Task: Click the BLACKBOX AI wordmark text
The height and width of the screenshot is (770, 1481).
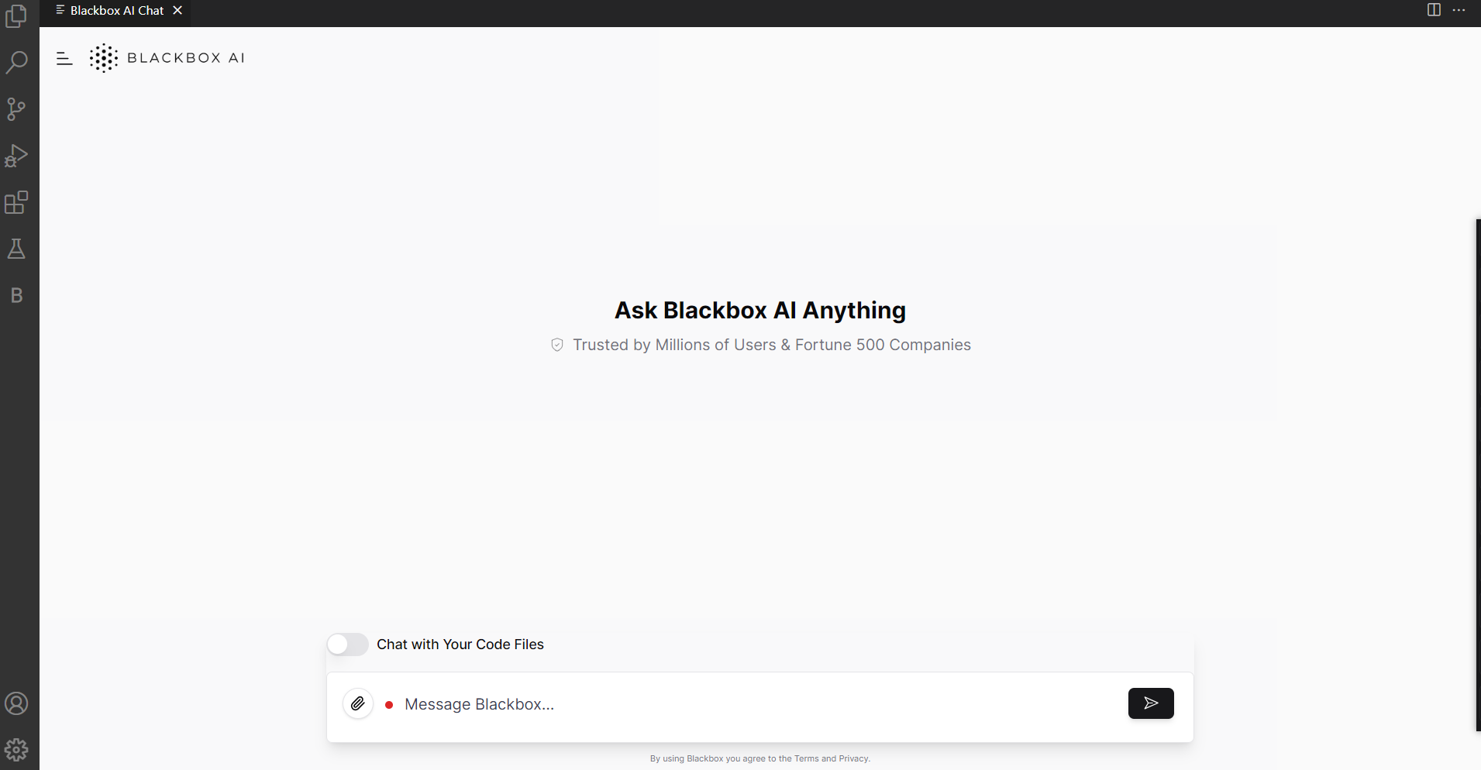Action: coord(186,58)
